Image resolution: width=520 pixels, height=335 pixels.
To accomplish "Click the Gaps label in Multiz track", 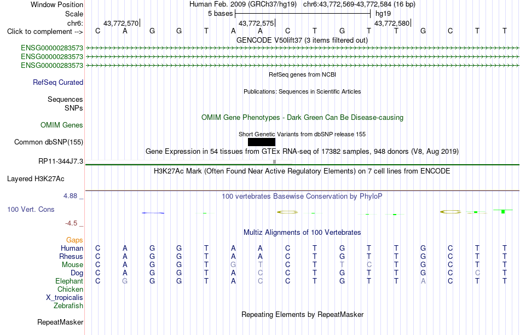I will click(x=74, y=240).
